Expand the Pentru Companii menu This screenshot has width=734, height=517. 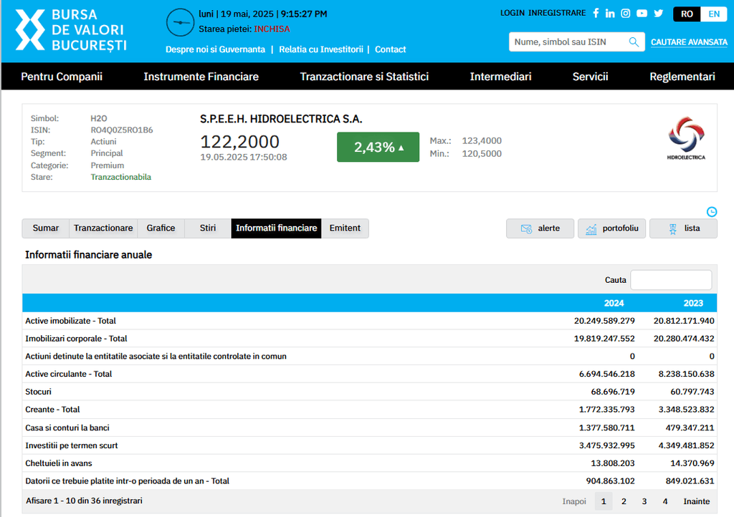(x=62, y=77)
